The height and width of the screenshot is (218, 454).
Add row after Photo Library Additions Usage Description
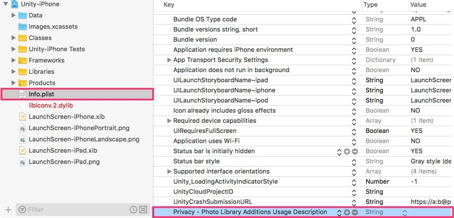pyautogui.click(x=347, y=212)
